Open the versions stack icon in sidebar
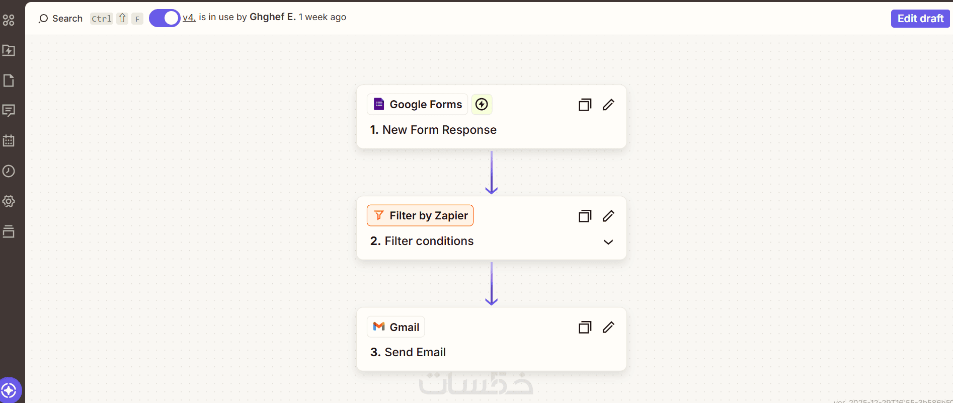953x403 pixels. tap(9, 231)
